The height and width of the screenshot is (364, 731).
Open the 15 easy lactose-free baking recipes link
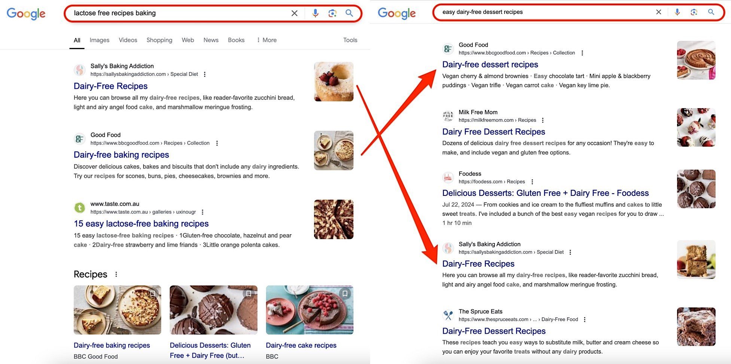[x=141, y=224]
